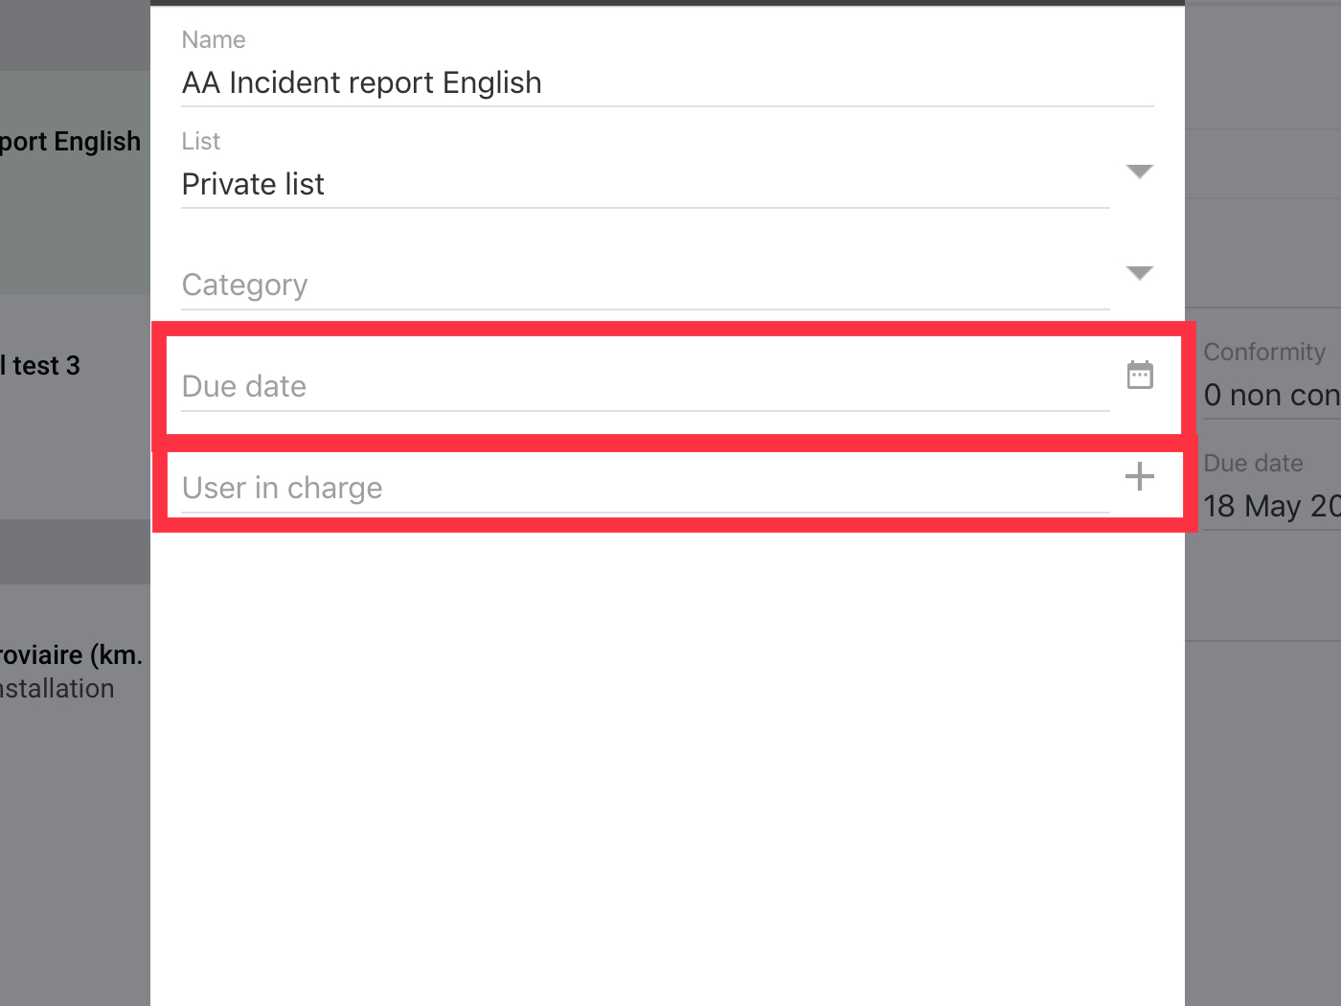Tap the plus icon to add user in charge
The image size is (1341, 1006).
click(x=1140, y=476)
